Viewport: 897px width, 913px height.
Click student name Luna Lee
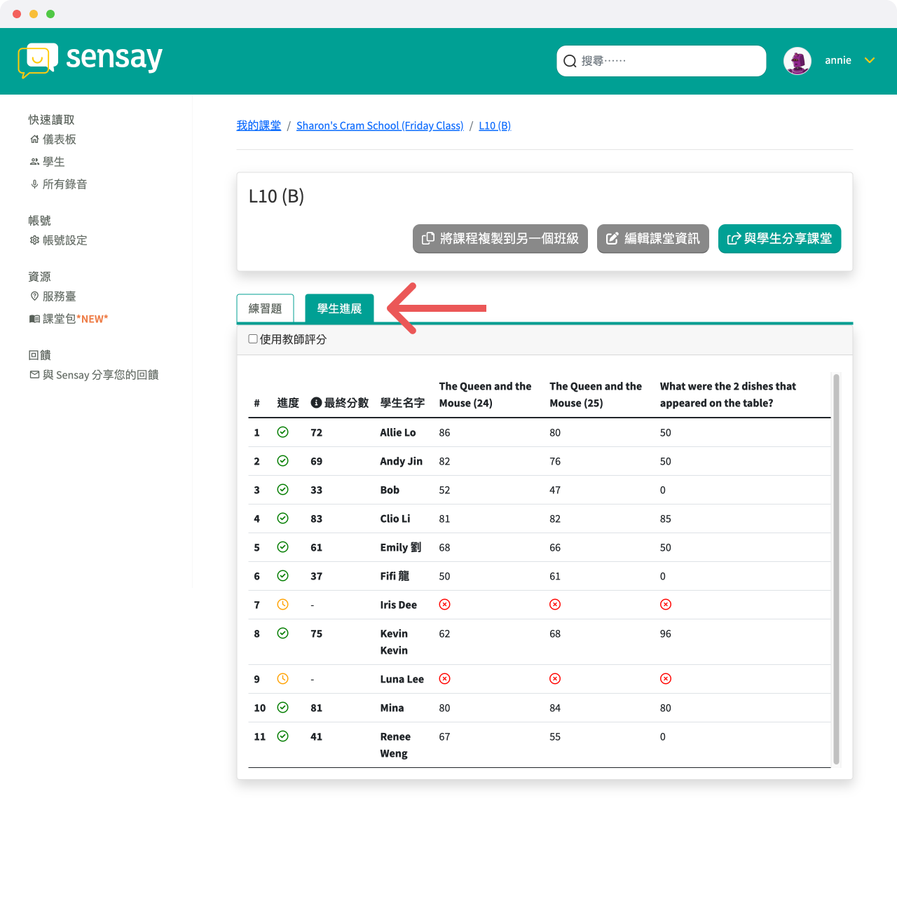coord(402,679)
